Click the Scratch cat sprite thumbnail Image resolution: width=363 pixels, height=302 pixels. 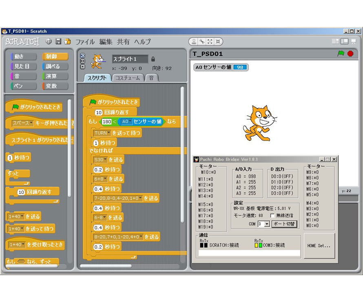[98, 61]
